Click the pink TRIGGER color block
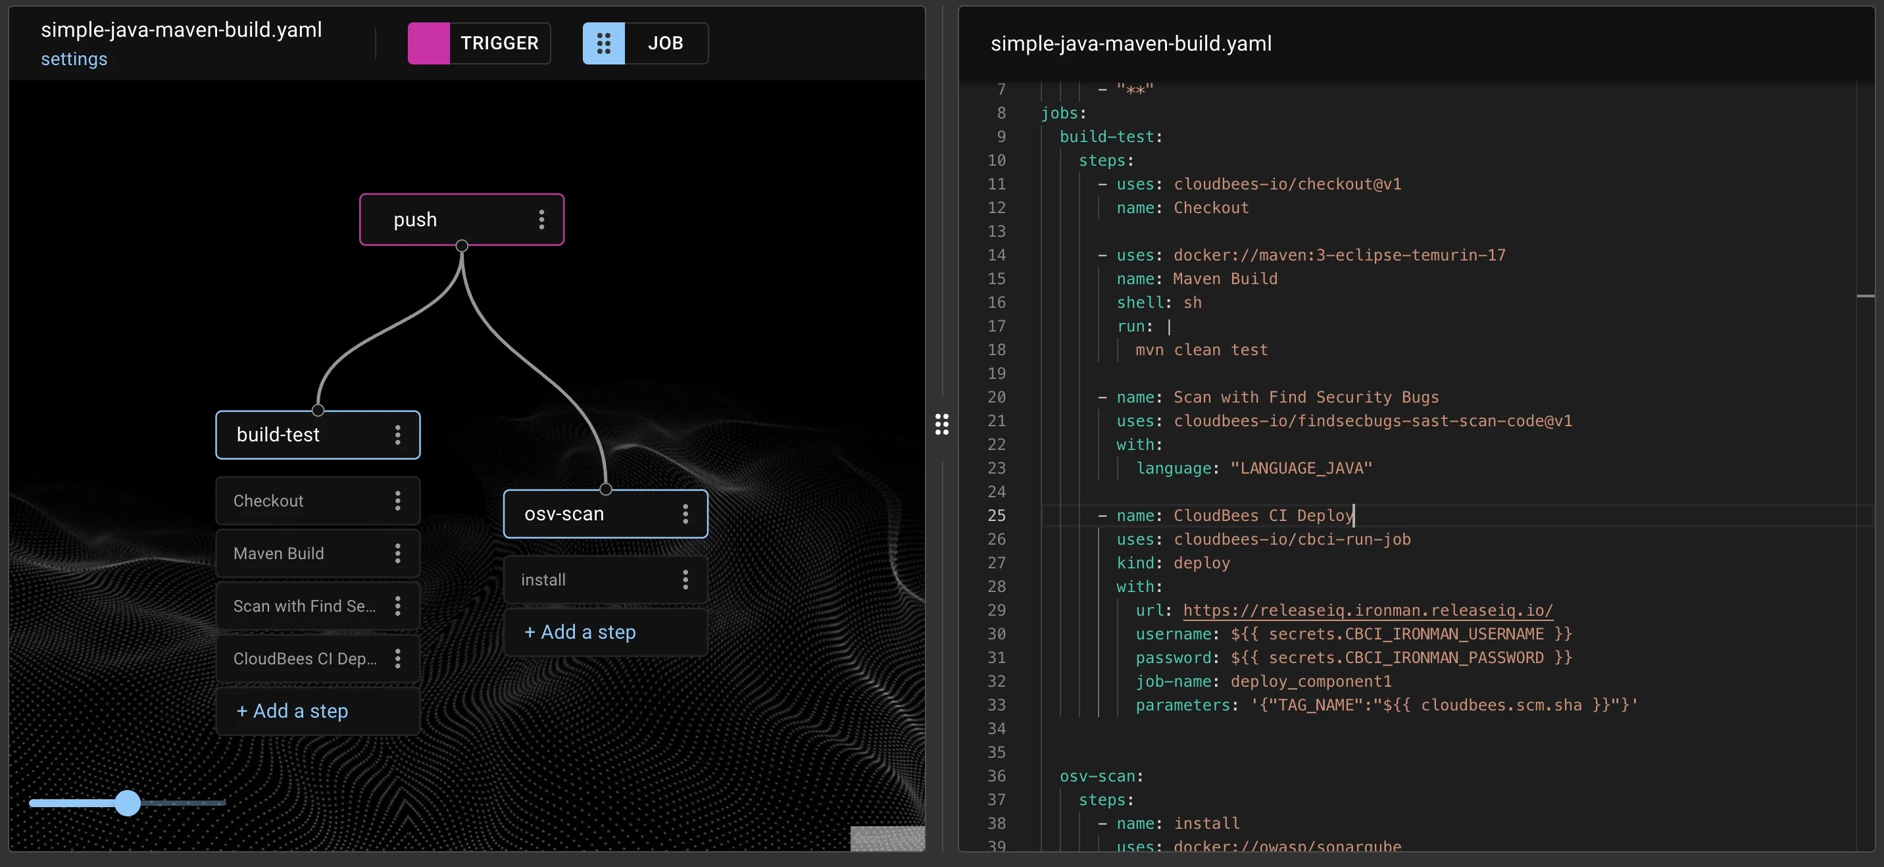This screenshot has height=867, width=1884. (429, 43)
